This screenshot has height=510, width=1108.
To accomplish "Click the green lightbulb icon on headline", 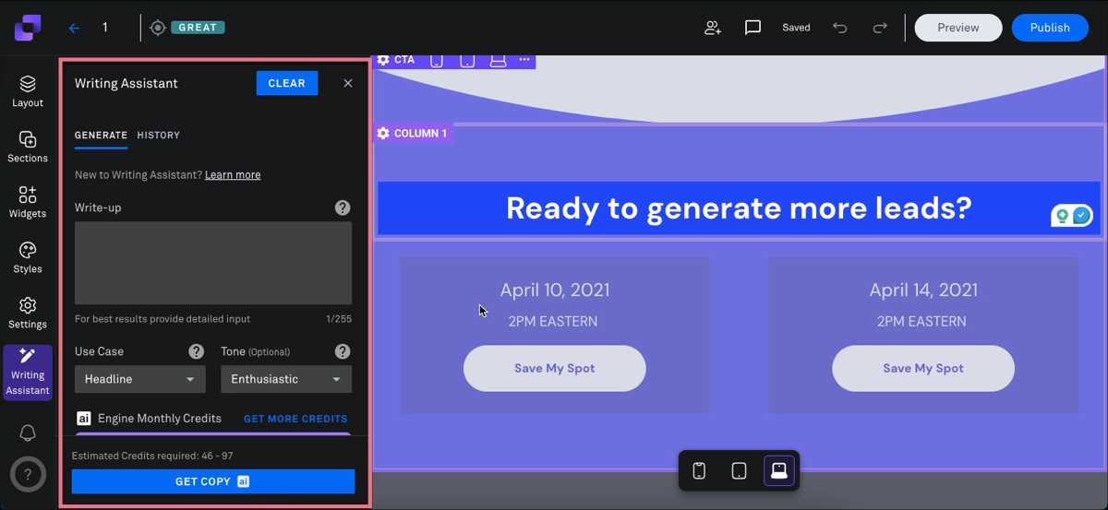I will 1063,216.
